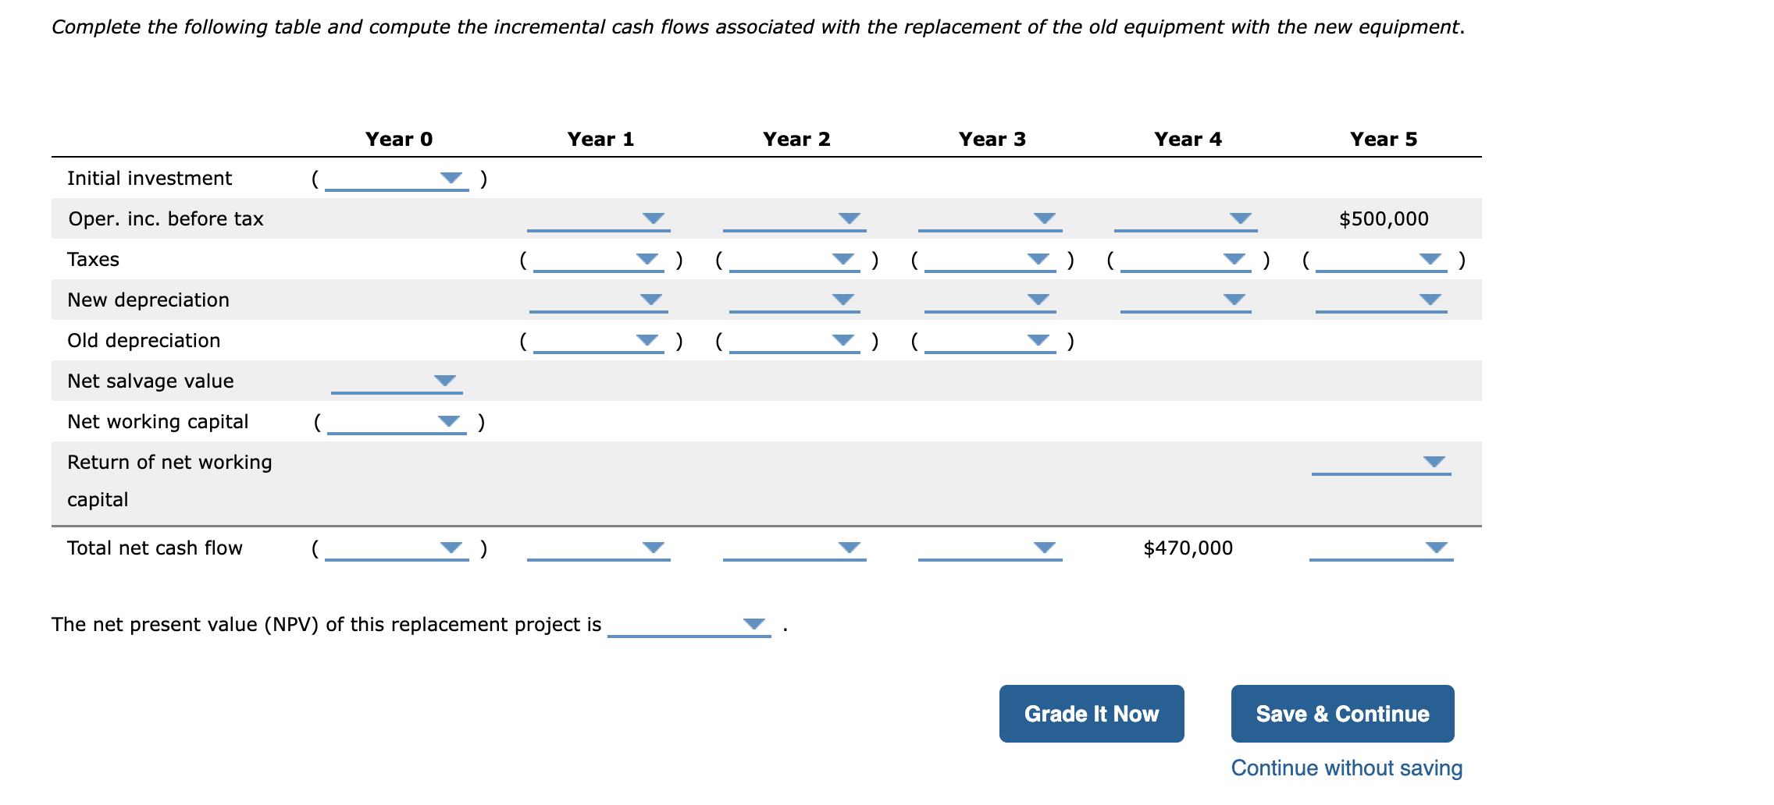Click the Continue without saving link

1345,768
